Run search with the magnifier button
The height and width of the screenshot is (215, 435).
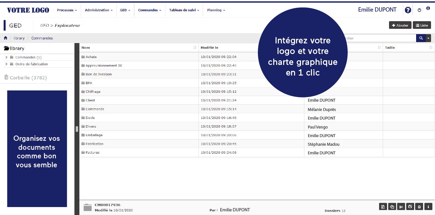coord(421,38)
